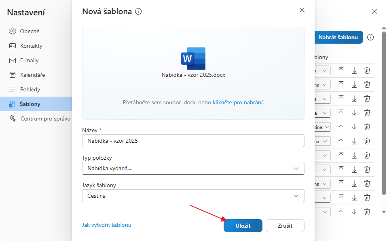Move the first template row up
The width and height of the screenshot is (387, 241).
pyautogui.click(x=341, y=70)
